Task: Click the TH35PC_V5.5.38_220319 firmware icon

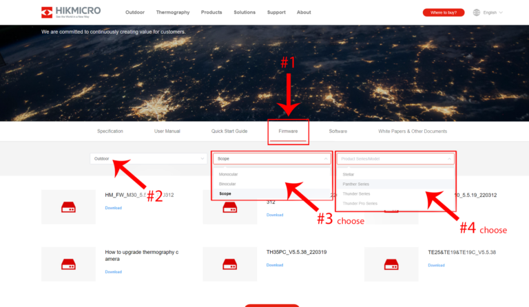Action: tap(229, 264)
